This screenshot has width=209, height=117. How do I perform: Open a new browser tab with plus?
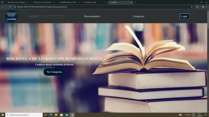coord(135,2)
